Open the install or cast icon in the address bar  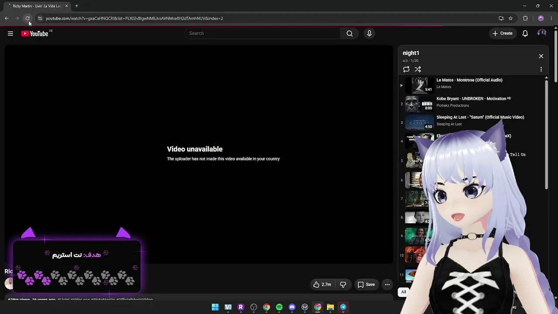click(501, 18)
